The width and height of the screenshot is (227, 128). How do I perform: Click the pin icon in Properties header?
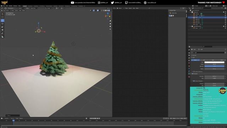[x=226, y=49]
